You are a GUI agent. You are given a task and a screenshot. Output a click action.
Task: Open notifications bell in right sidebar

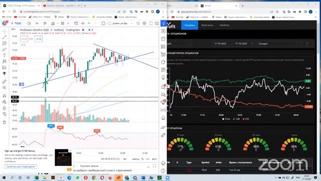click(x=163, y=118)
